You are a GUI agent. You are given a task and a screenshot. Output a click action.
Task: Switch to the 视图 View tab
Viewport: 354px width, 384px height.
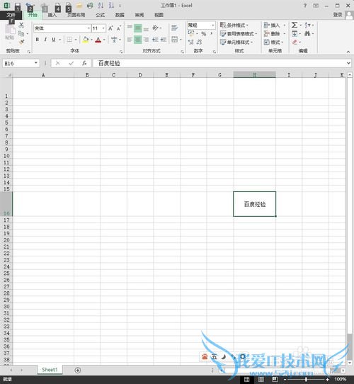(159, 15)
